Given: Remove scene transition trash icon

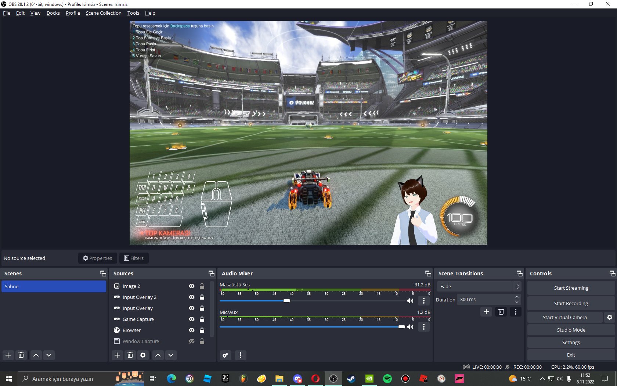Looking at the screenshot, I should point(501,312).
